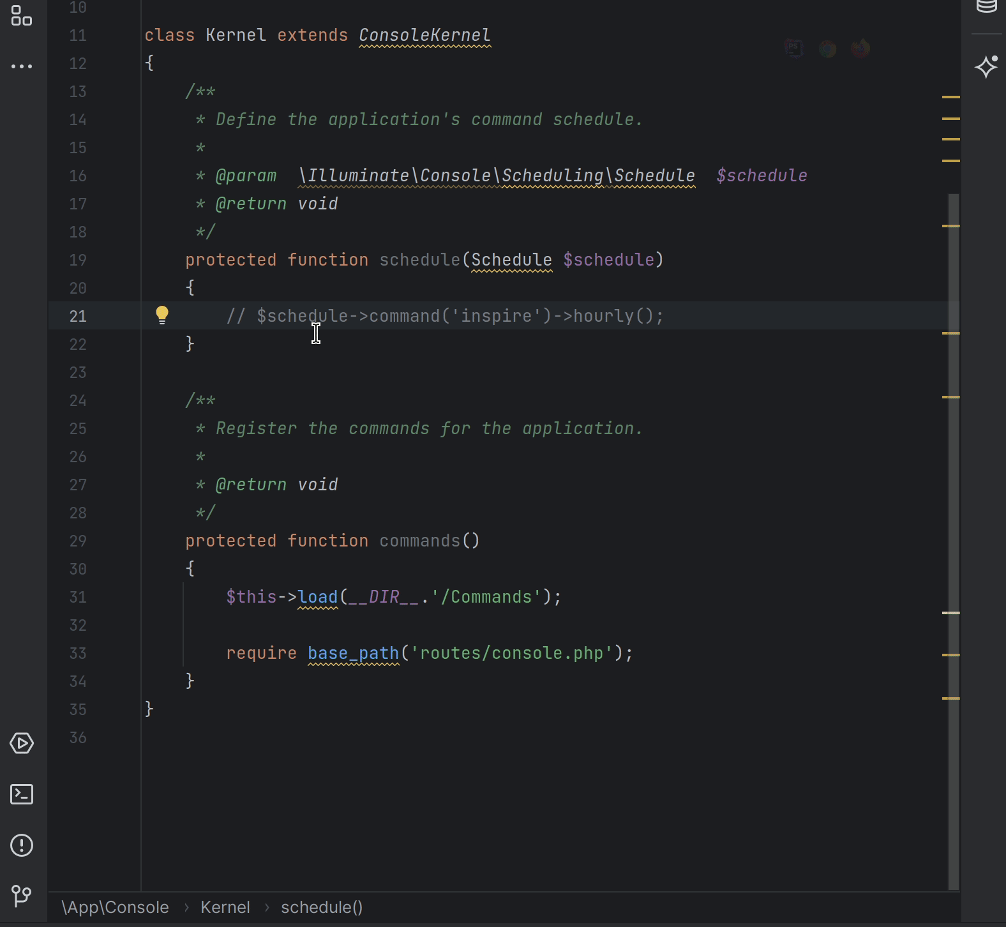Open the Database tool window

pyautogui.click(x=986, y=6)
